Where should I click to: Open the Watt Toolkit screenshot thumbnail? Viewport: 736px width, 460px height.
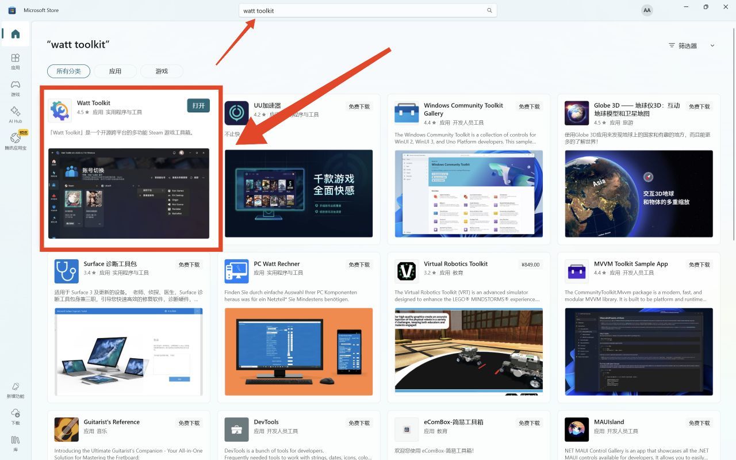(129, 193)
